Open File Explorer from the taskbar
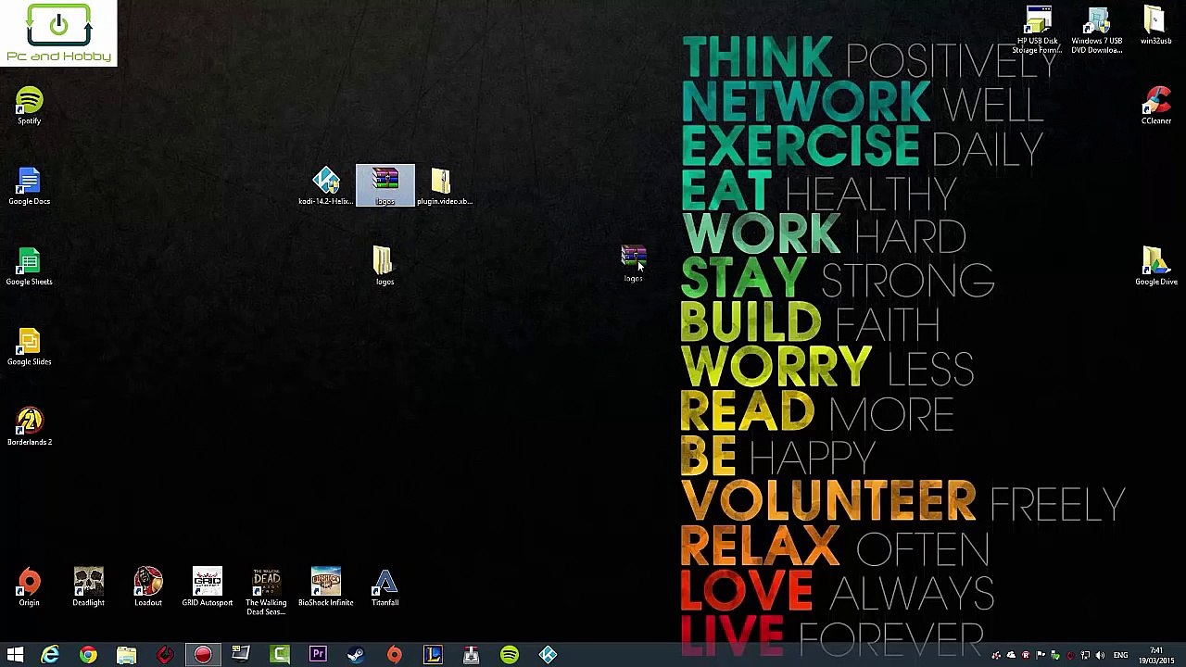The width and height of the screenshot is (1186, 667). pyautogui.click(x=126, y=656)
